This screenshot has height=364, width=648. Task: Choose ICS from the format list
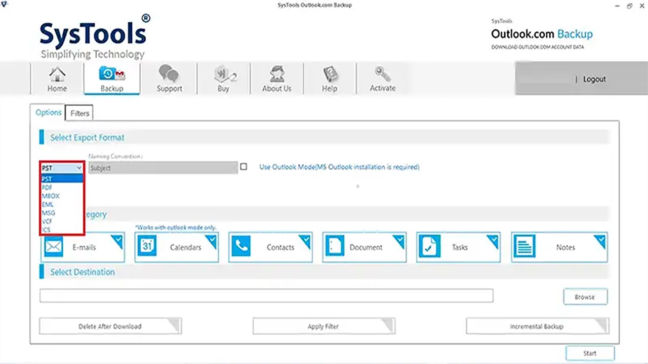62,230
